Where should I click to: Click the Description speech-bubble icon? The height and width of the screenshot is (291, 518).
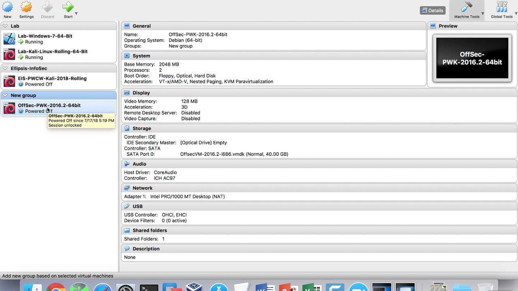(x=127, y=249)
